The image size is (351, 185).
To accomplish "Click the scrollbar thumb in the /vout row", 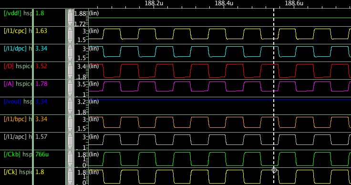I will pos(70,106).
